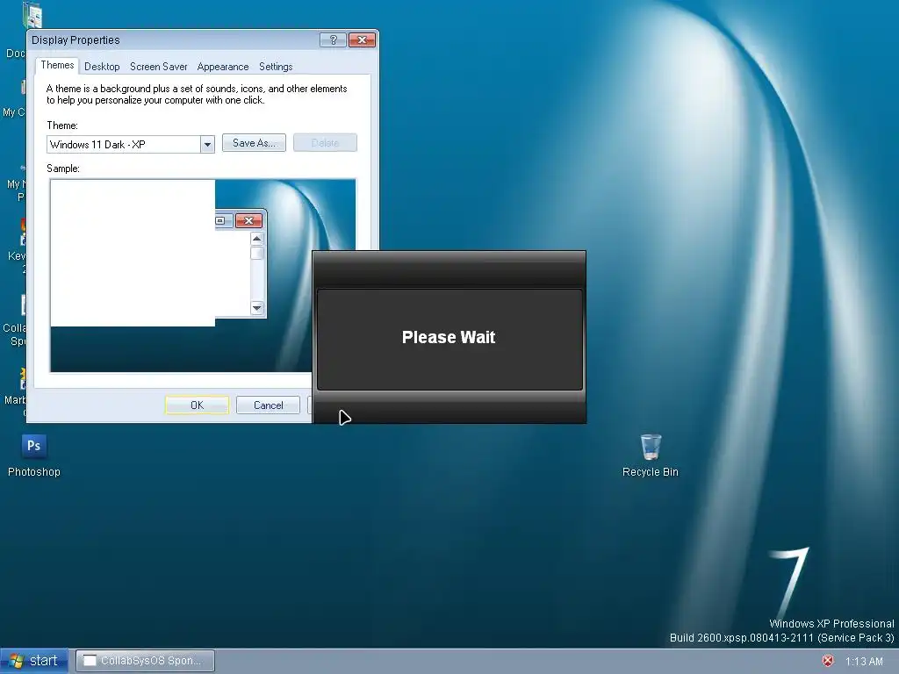The image size is (899, 674).
Task: Click OK in Display Properties
Action: coord(197,405)
